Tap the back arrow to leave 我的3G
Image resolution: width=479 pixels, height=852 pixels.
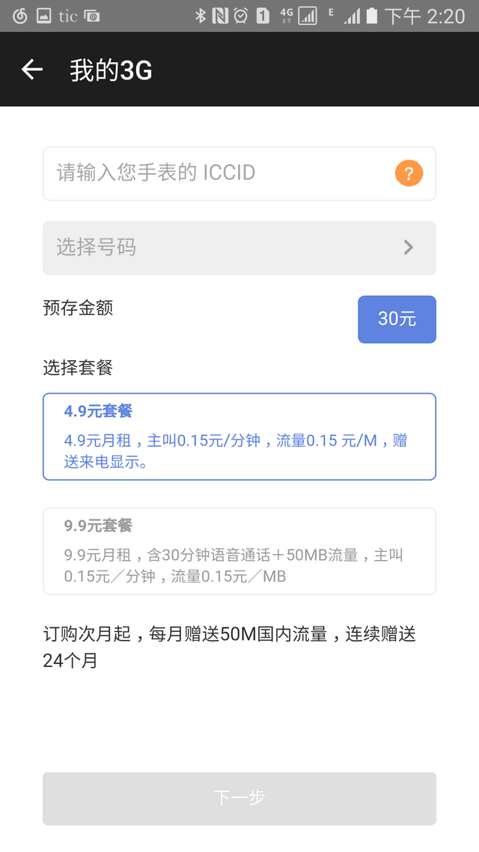(x=31, y=69)
